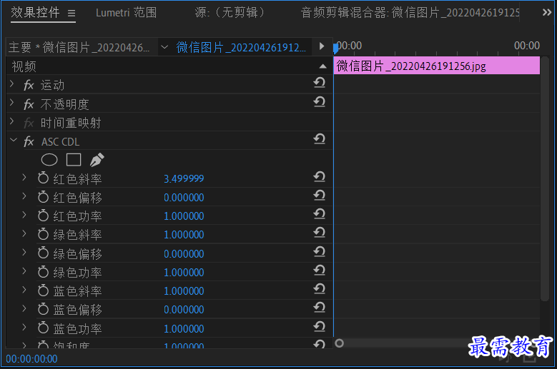Toggle animation stopwatch for 红色斜率
This screenshot has width=557, height=369.
pyautogui.click(x=44, y=178)
